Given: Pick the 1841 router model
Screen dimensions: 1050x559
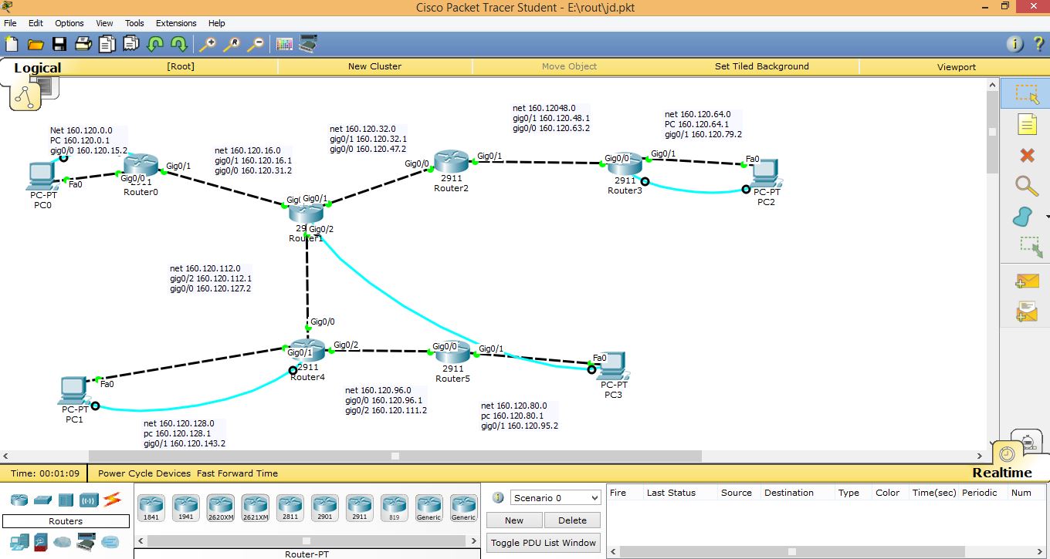Looking at the screenshot, I should click(151, 508).
